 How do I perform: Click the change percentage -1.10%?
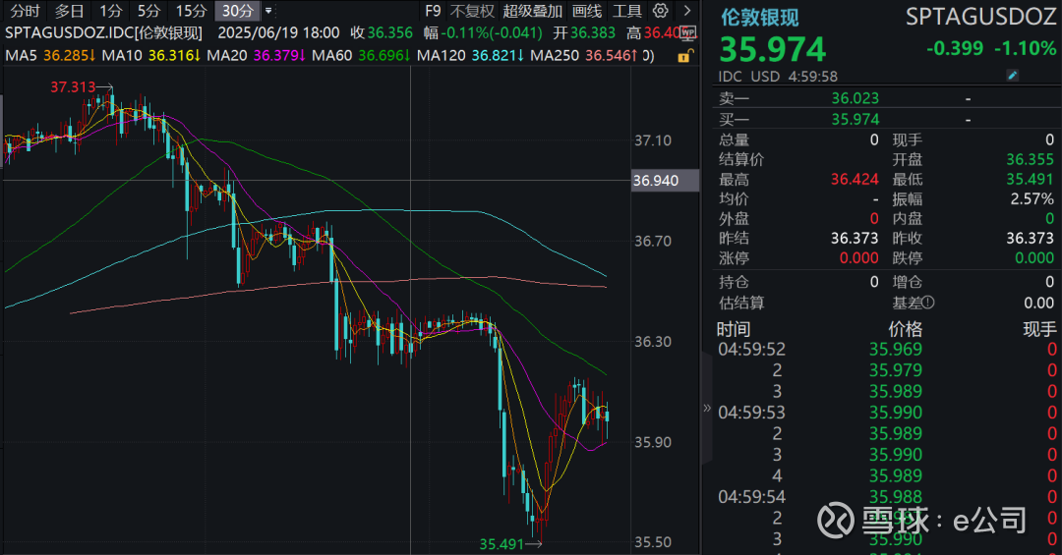pyautogui.click(x=1025, y=49)
